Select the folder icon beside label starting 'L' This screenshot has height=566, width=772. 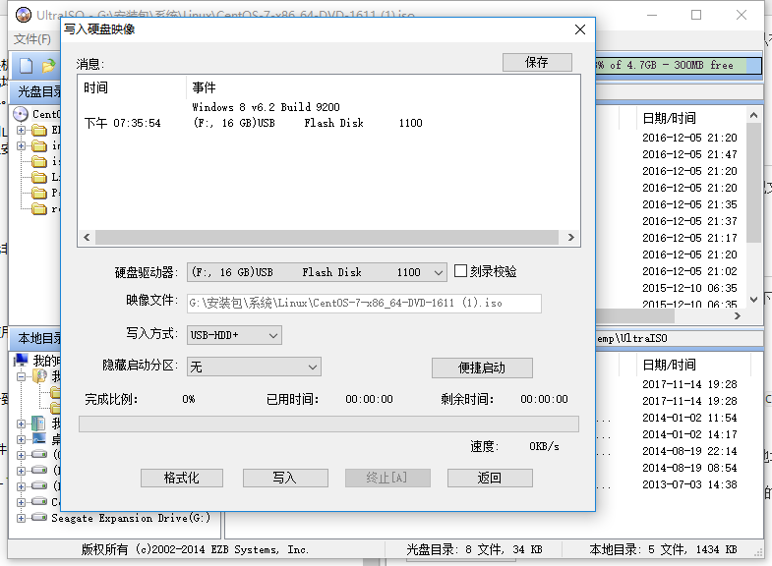coord(39,177)
